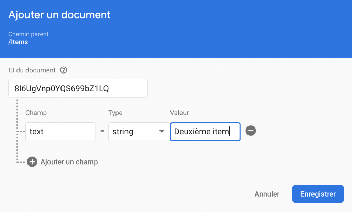Click the Valeur field with Deuxième item
The width and height of the screenshot is (352, 212).
(x=205, y=132)
